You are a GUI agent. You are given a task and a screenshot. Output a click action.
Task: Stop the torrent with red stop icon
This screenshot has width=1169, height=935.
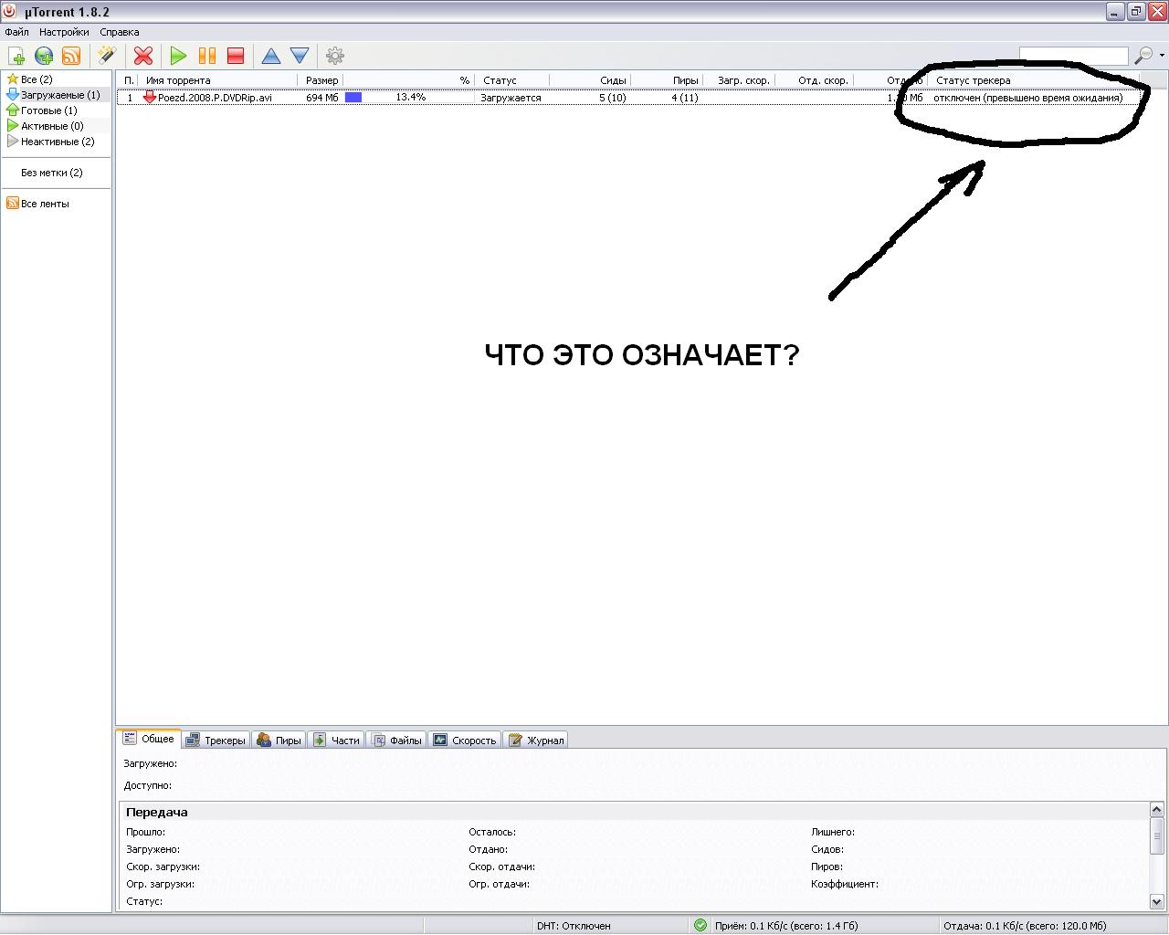tap(236, 57)
